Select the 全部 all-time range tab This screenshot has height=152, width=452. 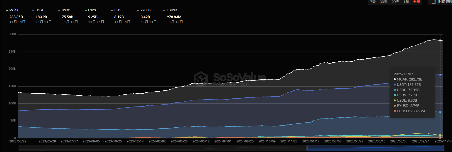pos(416,2)
